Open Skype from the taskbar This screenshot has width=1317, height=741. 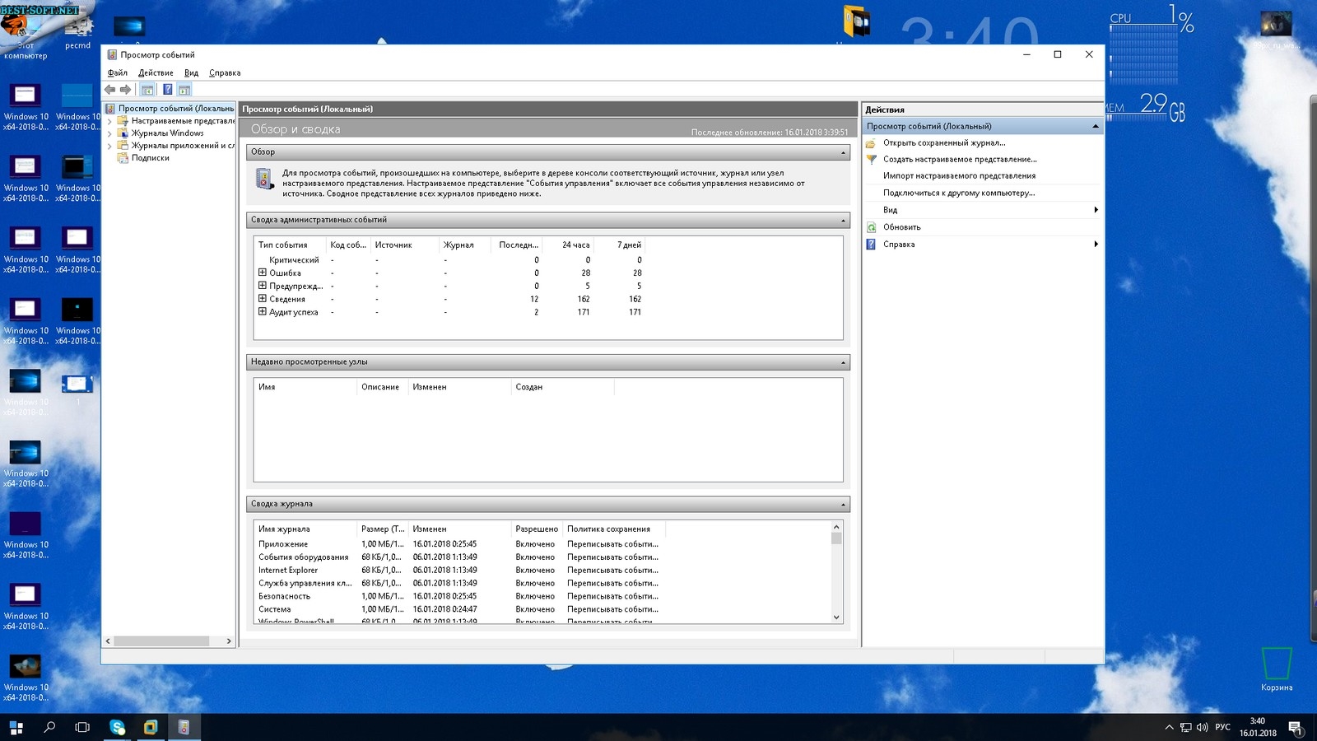click(118, 727)
